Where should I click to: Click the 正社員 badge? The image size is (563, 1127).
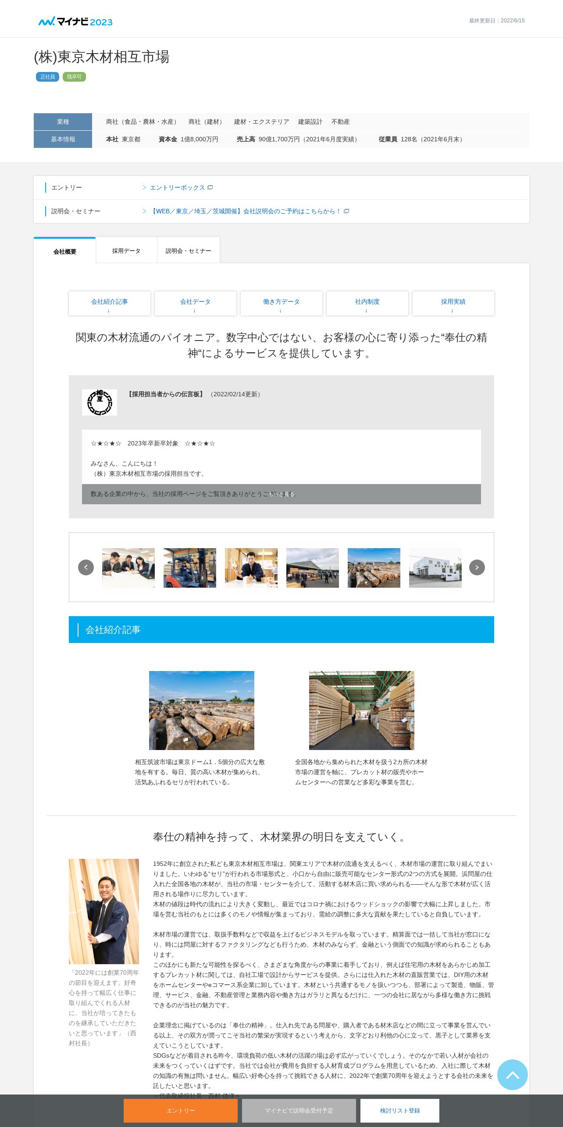tap(47, 77)
